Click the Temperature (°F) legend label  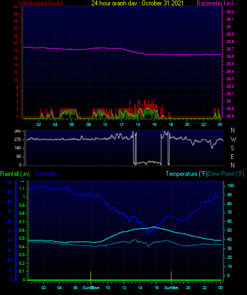pos(187,174)
